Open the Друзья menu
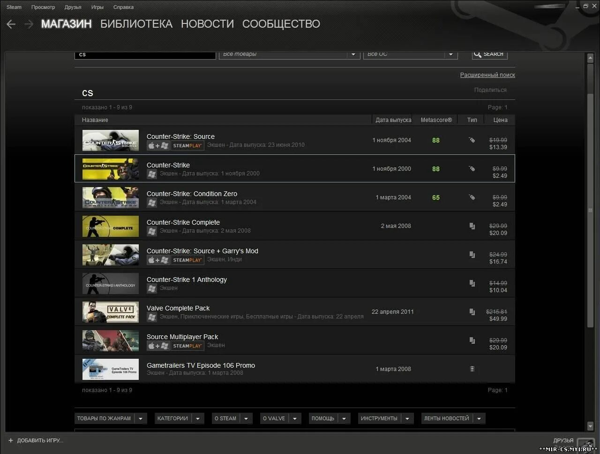This screenshot has width=600, height=454. (73, 7)
